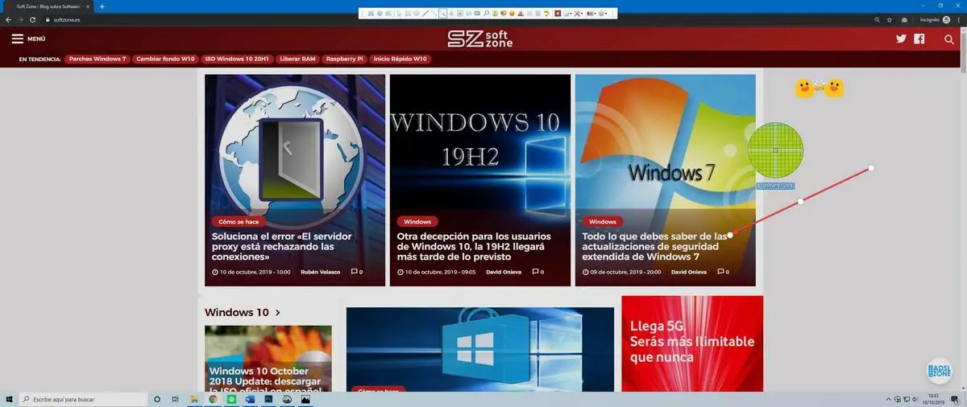Select the magnifier tool in capture toolbar
Screen dimensions: 967x407
click(x=486, y=14)
